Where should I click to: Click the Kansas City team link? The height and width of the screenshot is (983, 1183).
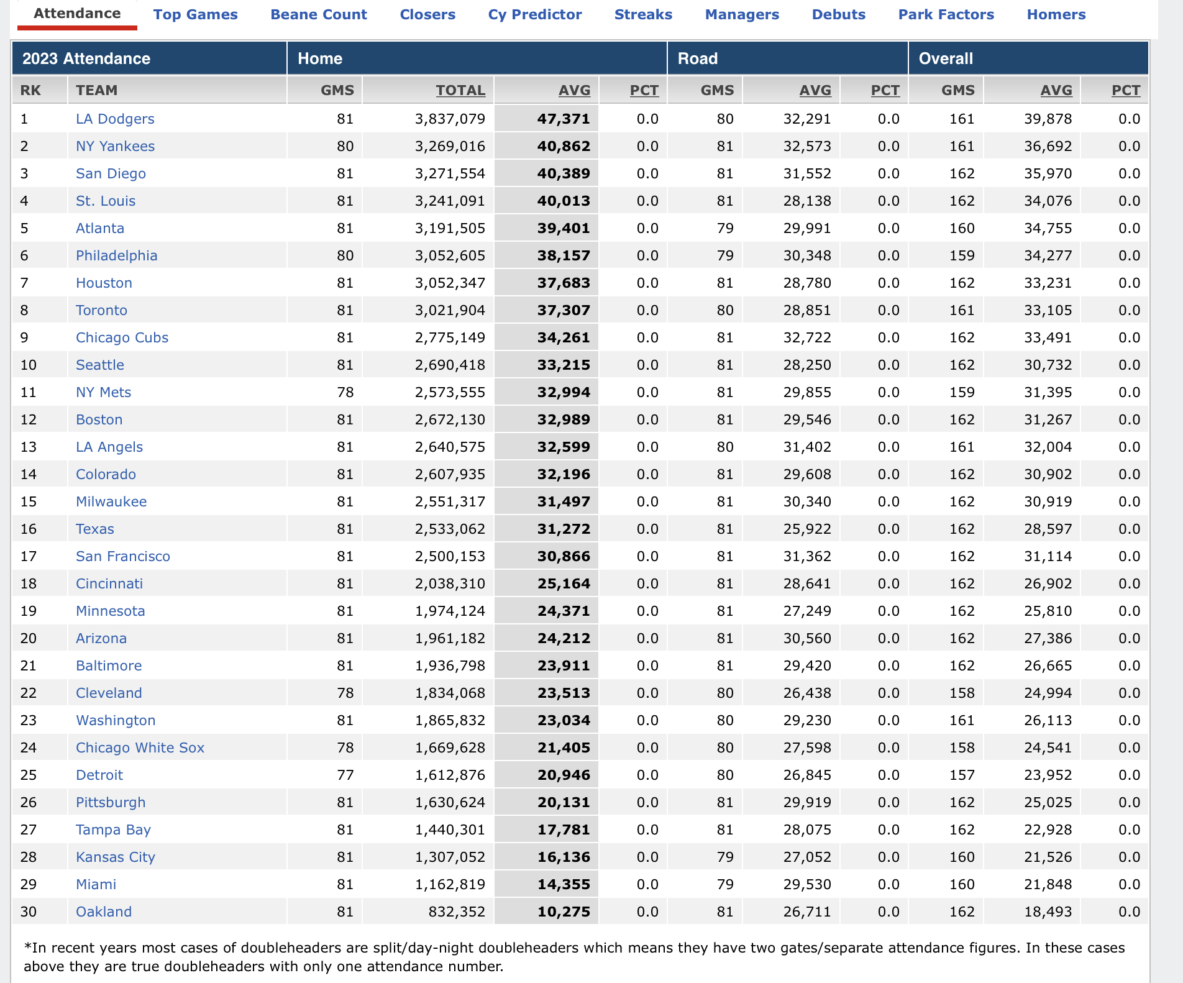(116, 857)
